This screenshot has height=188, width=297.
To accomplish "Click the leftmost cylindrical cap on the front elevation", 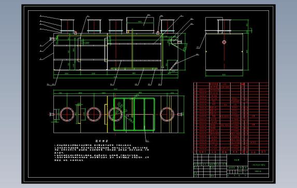I will [x=67, y=26].
